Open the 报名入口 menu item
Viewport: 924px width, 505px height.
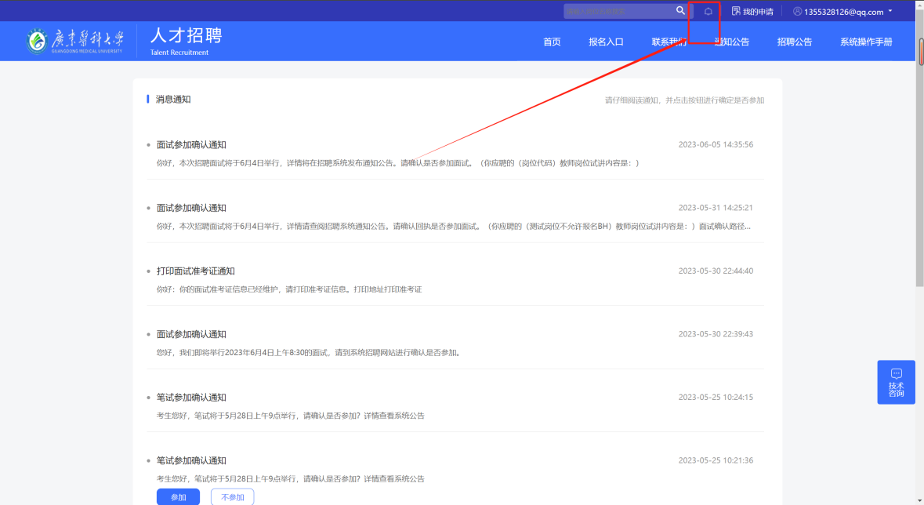[x=606, y=42]
